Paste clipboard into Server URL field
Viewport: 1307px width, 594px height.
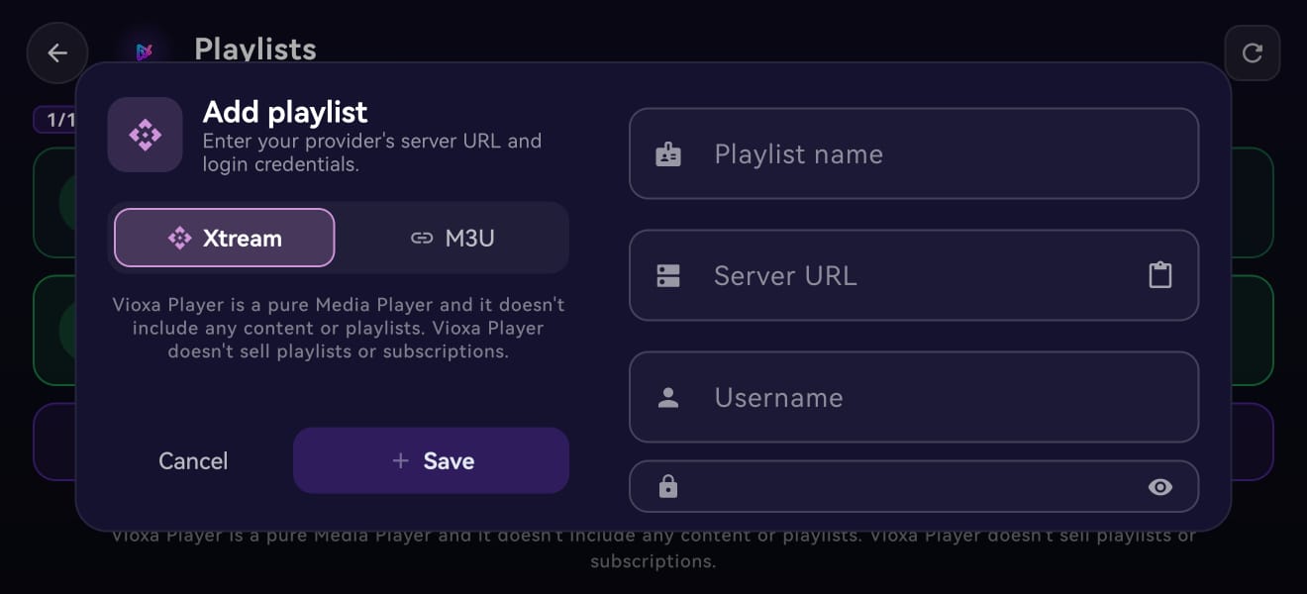(1159, 275)
